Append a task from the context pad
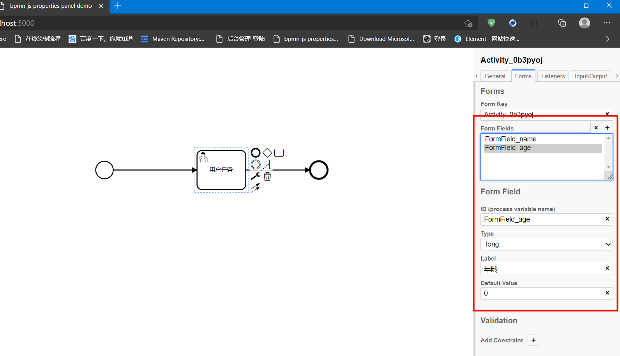 pyautogui.click(x=279, y=153)
